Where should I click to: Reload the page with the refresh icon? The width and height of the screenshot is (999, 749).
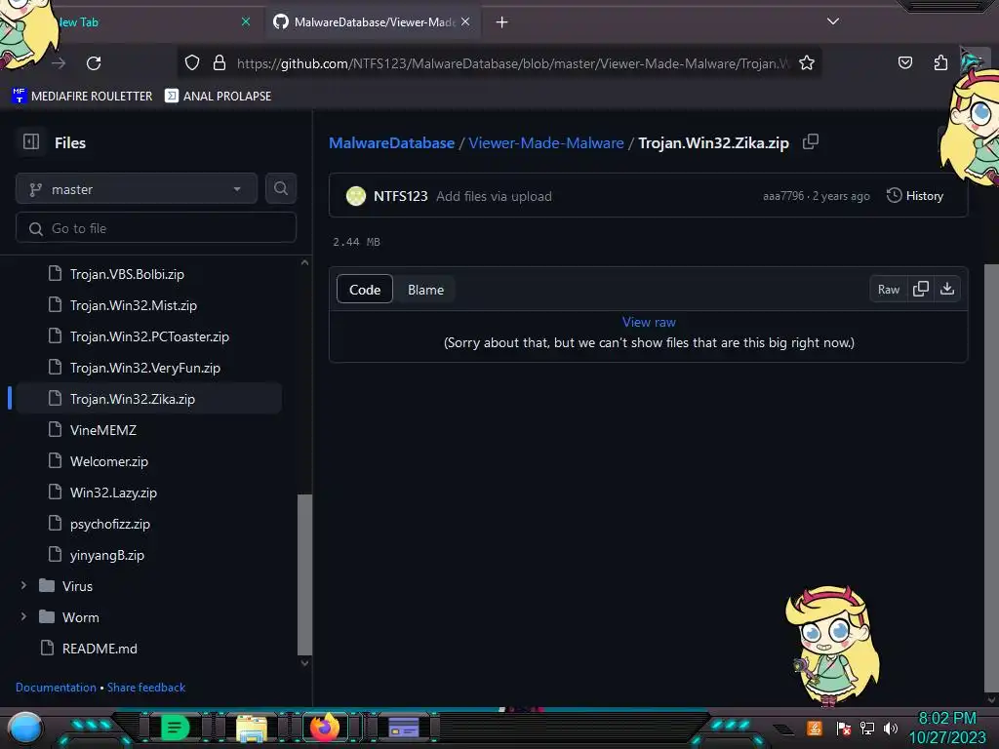coord(94,63)
